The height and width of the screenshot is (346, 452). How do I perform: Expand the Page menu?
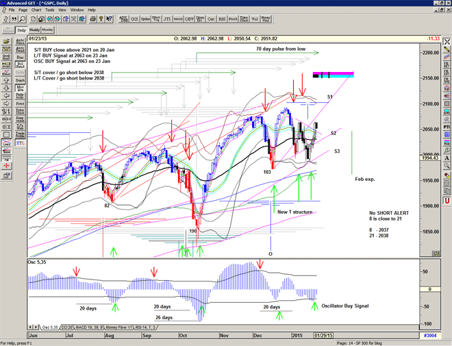point(23,10)
